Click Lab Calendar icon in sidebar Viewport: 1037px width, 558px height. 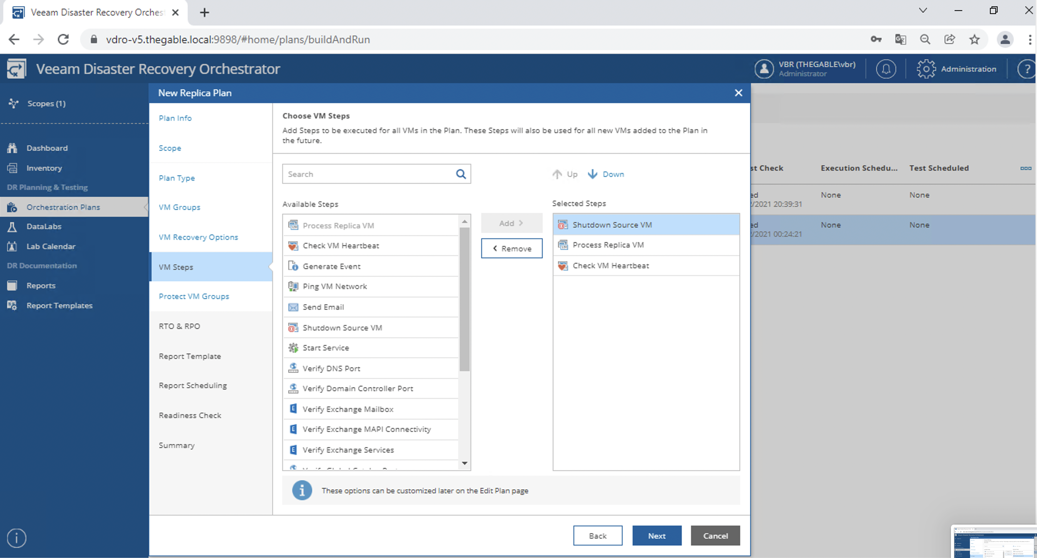click(12, 246)
